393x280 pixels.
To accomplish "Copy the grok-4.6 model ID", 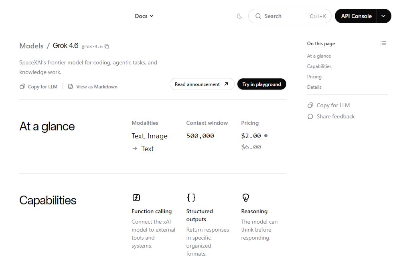I will (107, 46).
